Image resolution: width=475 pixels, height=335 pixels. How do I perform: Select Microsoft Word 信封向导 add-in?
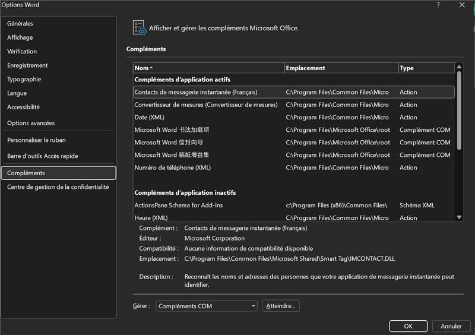pyautogui.click(x=294, y=143)
